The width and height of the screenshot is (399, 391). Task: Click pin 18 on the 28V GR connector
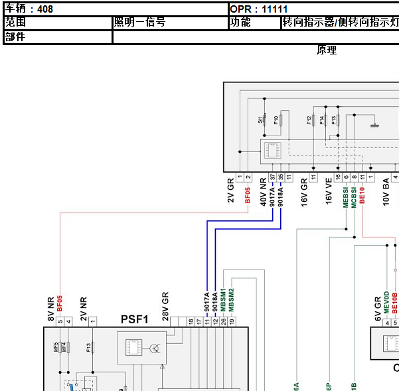[x=191, y=322]
